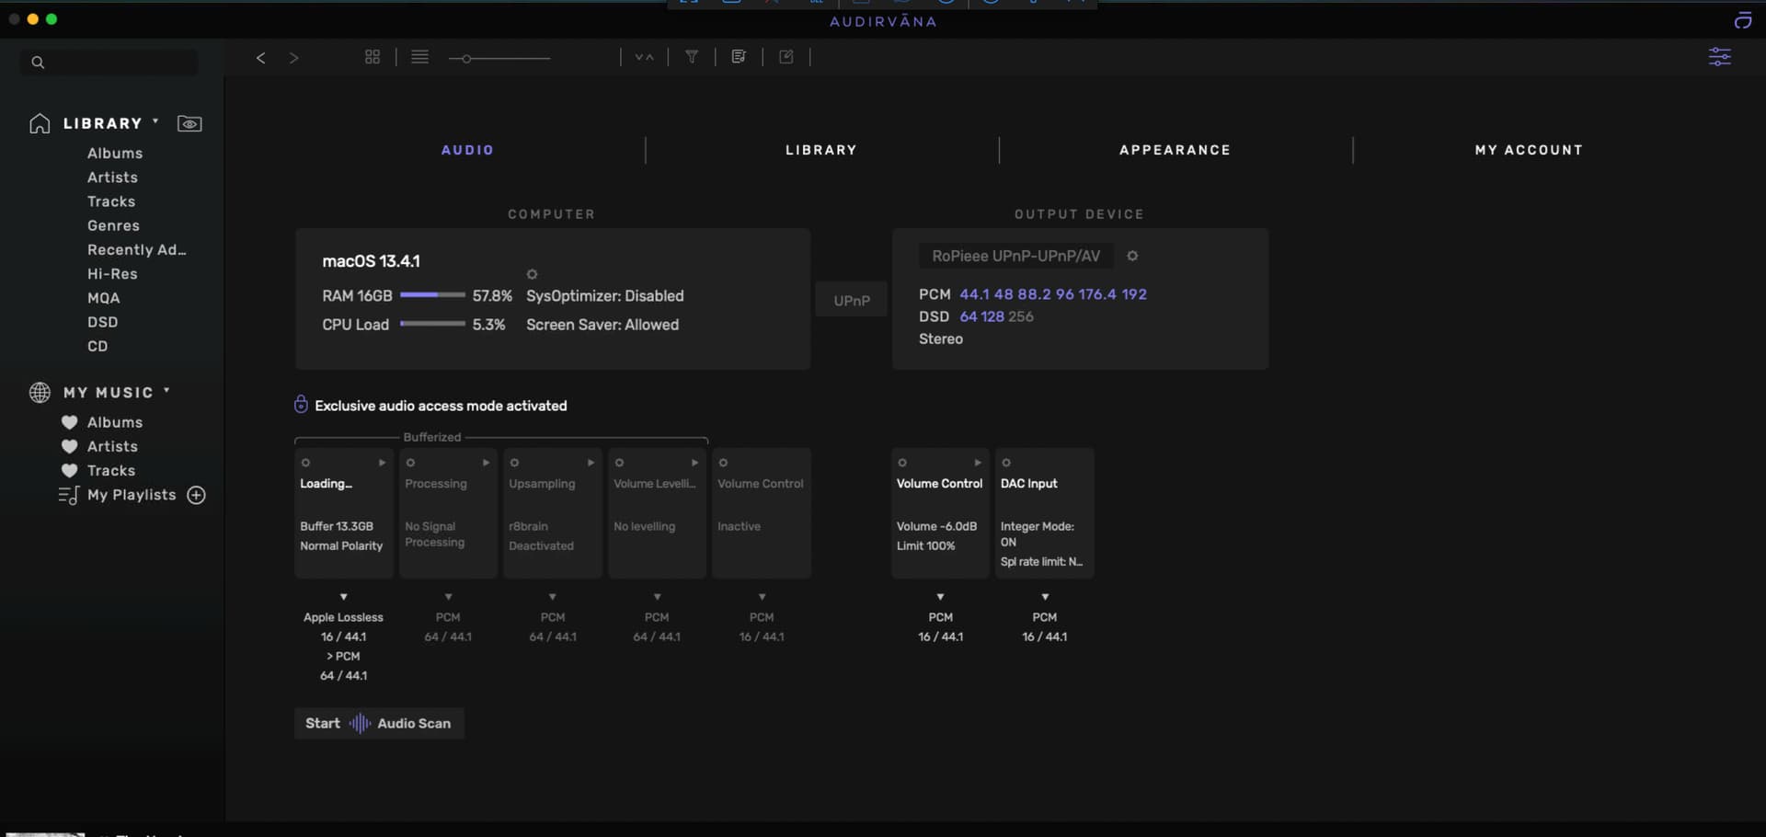
Task: Click the DSD rate '128'
Action: click(x=992, y=316)
